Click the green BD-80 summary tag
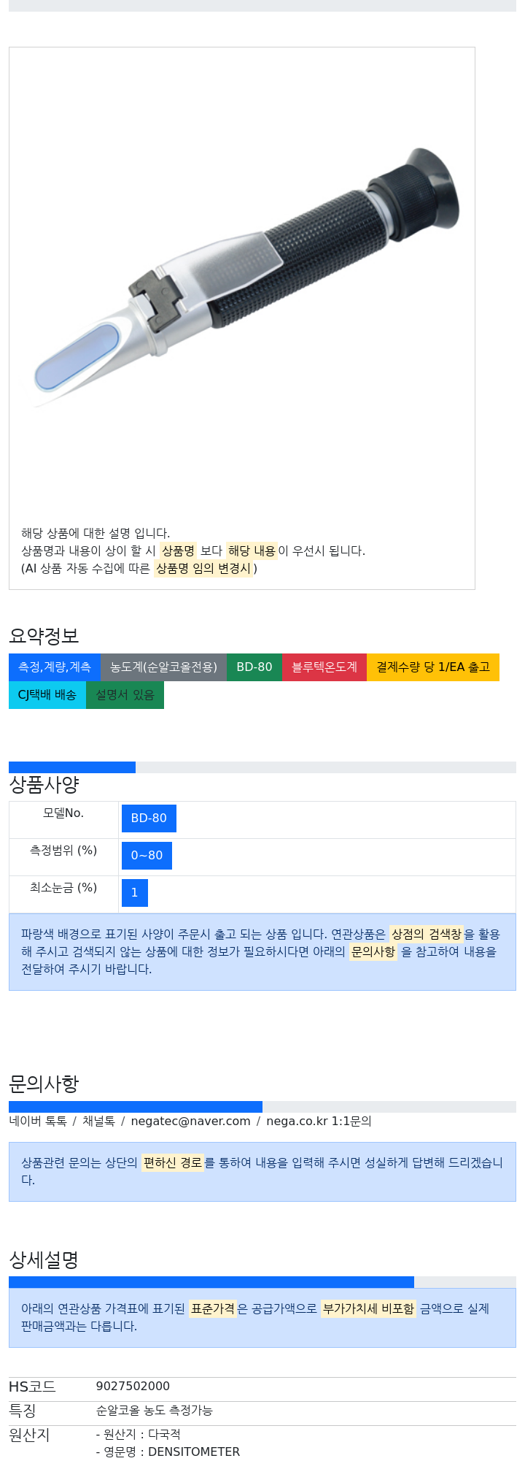Image resolution: width=525 pixels, height=1461 pixels. click(254, 667)
